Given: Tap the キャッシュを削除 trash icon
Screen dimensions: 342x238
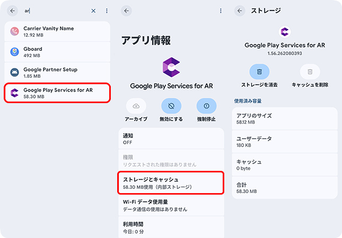Looking at the screenshot, I should coord(310,71).
